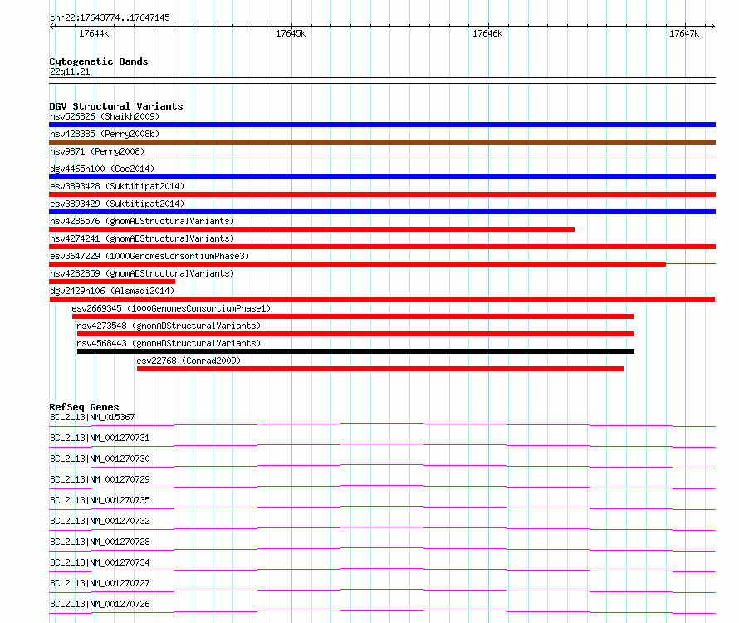739x623 pixels.
Task: Click the 17645k ruler tick label
Action: (291, 33)
